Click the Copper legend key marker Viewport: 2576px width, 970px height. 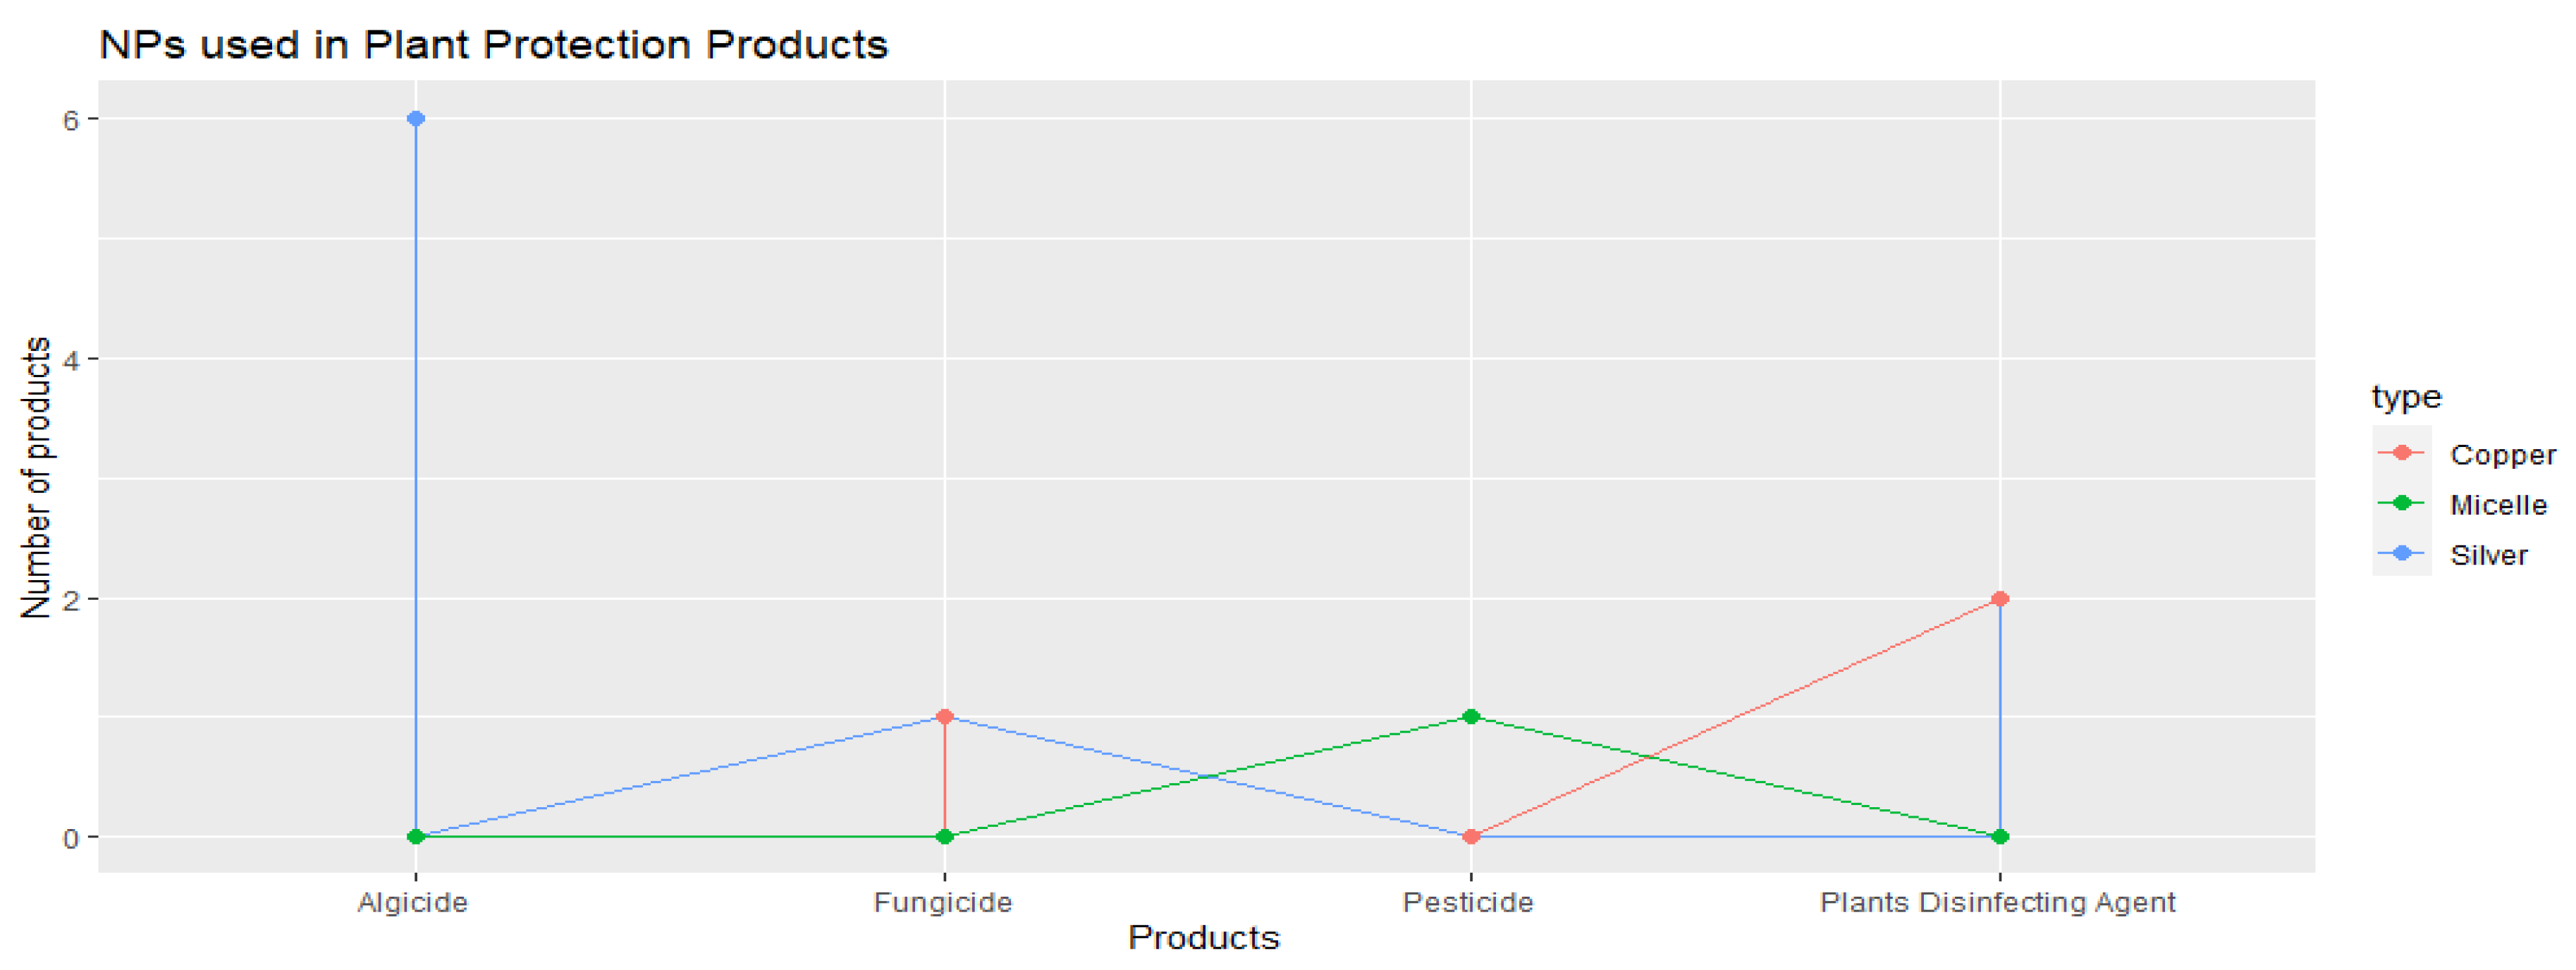pyautogui.click(x=2401, y=453)
